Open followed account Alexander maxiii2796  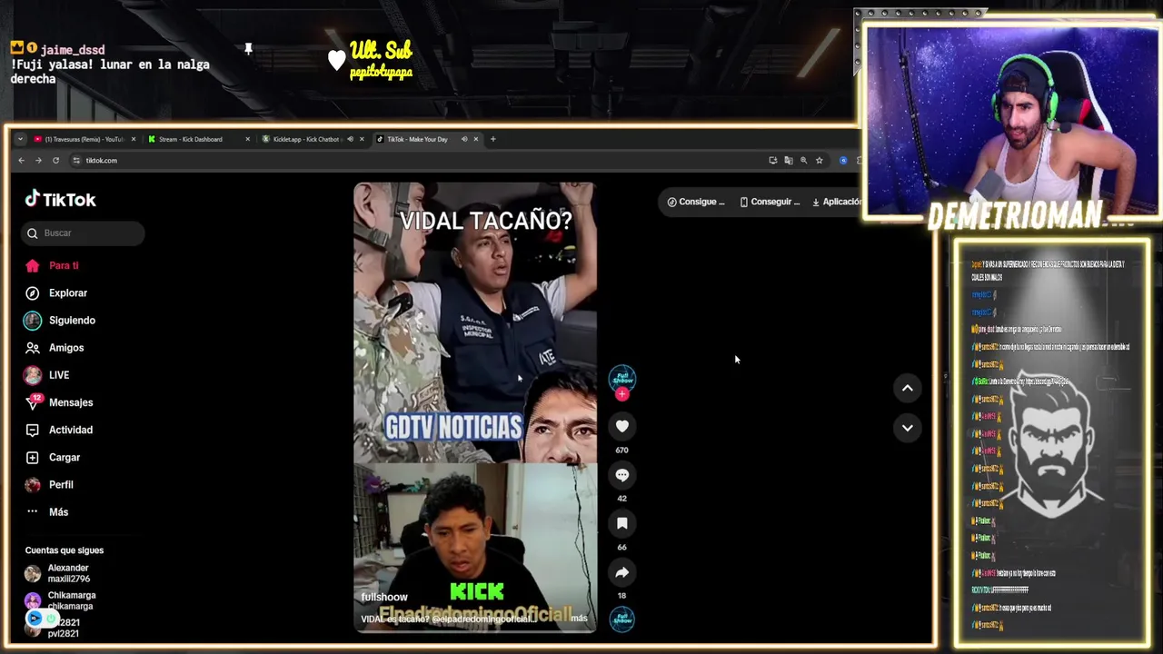pos(58,573)
